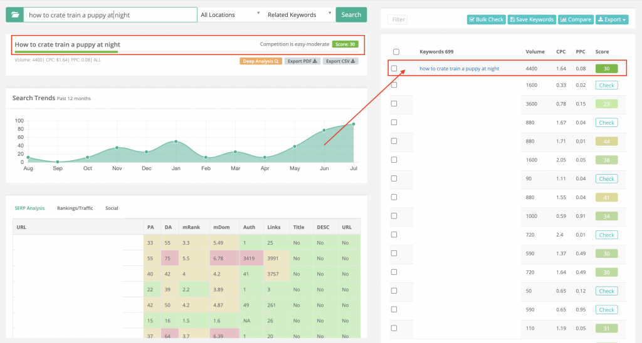This screenshot has height=343, width=642.
Task: Click the Nov data point on the trends chart
Action: (x=117, y=148)
